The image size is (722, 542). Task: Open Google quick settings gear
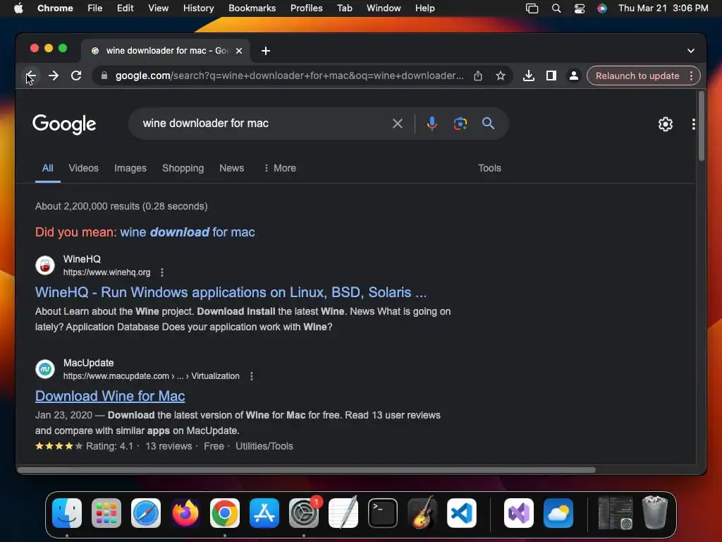point(666,124)
